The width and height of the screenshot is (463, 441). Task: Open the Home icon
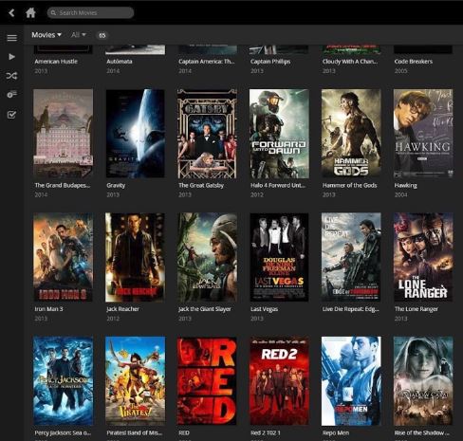click(30, 12)
